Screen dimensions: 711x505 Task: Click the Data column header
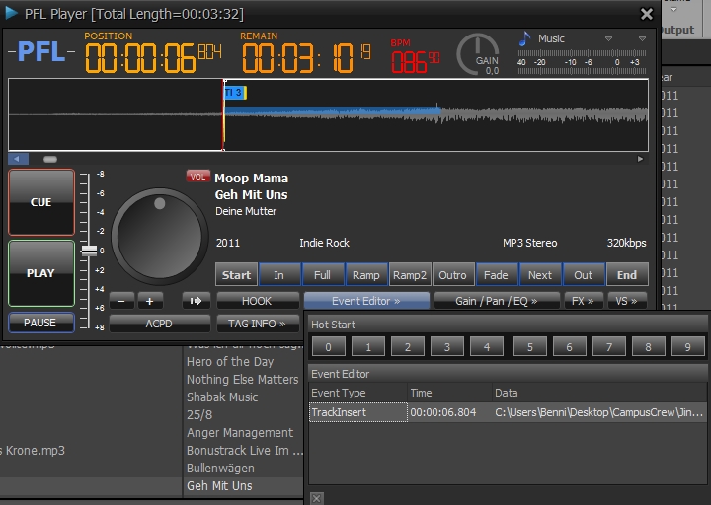tap(599, 393)
